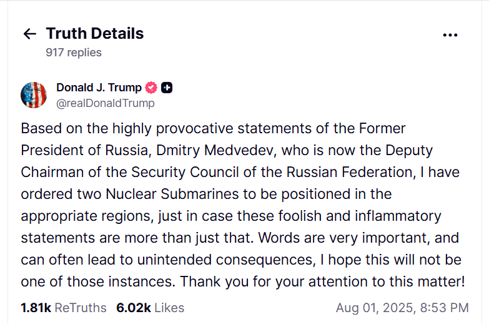
Task: View the 917 replies count
Action: click(74, 52)
